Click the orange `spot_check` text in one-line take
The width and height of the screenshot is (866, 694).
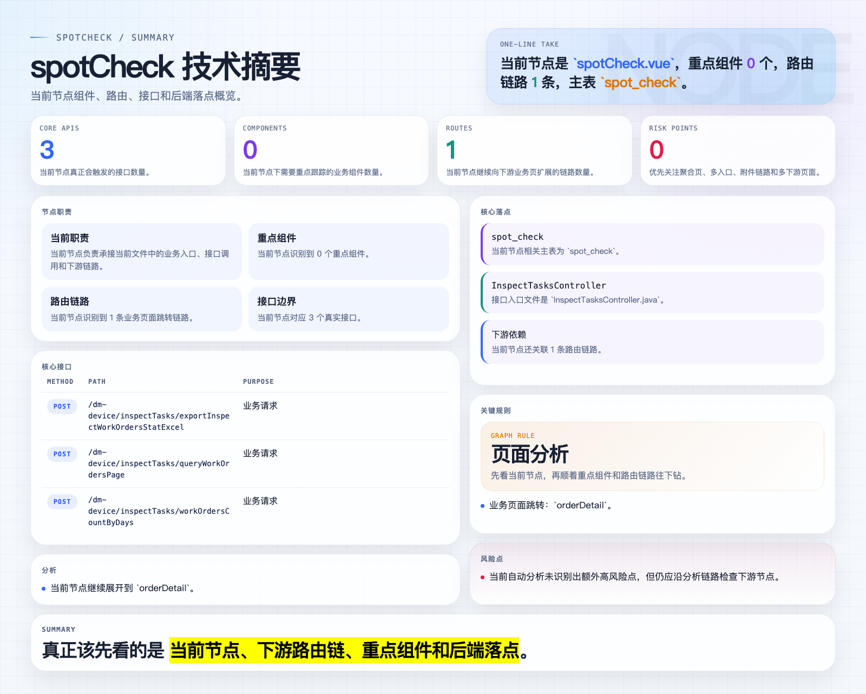pos(640,83)
